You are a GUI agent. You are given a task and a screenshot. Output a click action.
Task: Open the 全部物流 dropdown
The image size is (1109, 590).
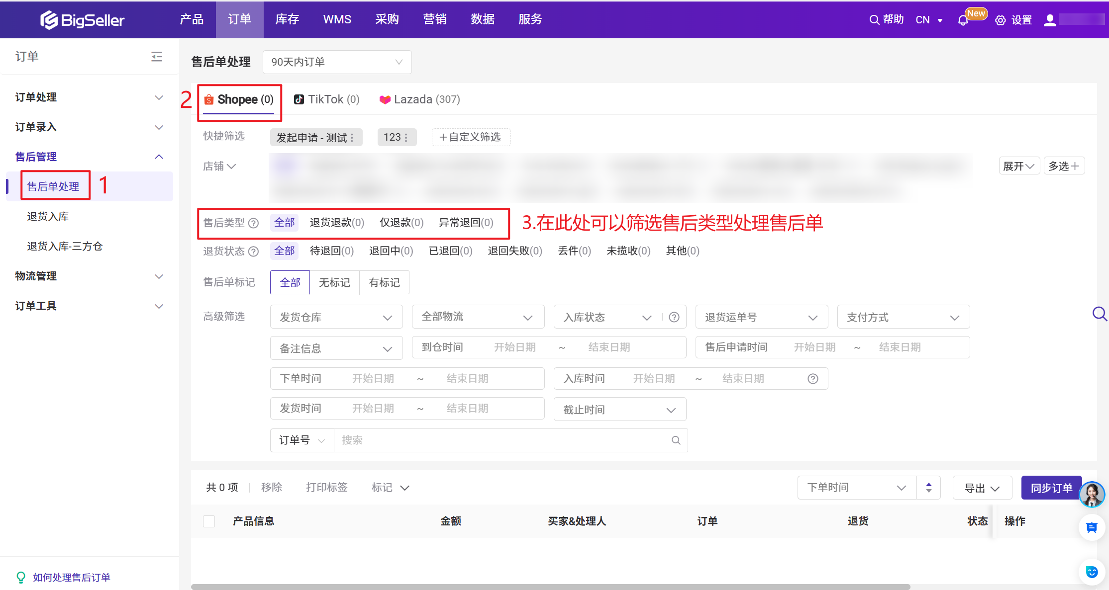click(x=478, y=317)
